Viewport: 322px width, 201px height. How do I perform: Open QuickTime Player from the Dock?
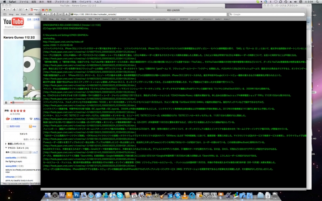pos(192,195)
